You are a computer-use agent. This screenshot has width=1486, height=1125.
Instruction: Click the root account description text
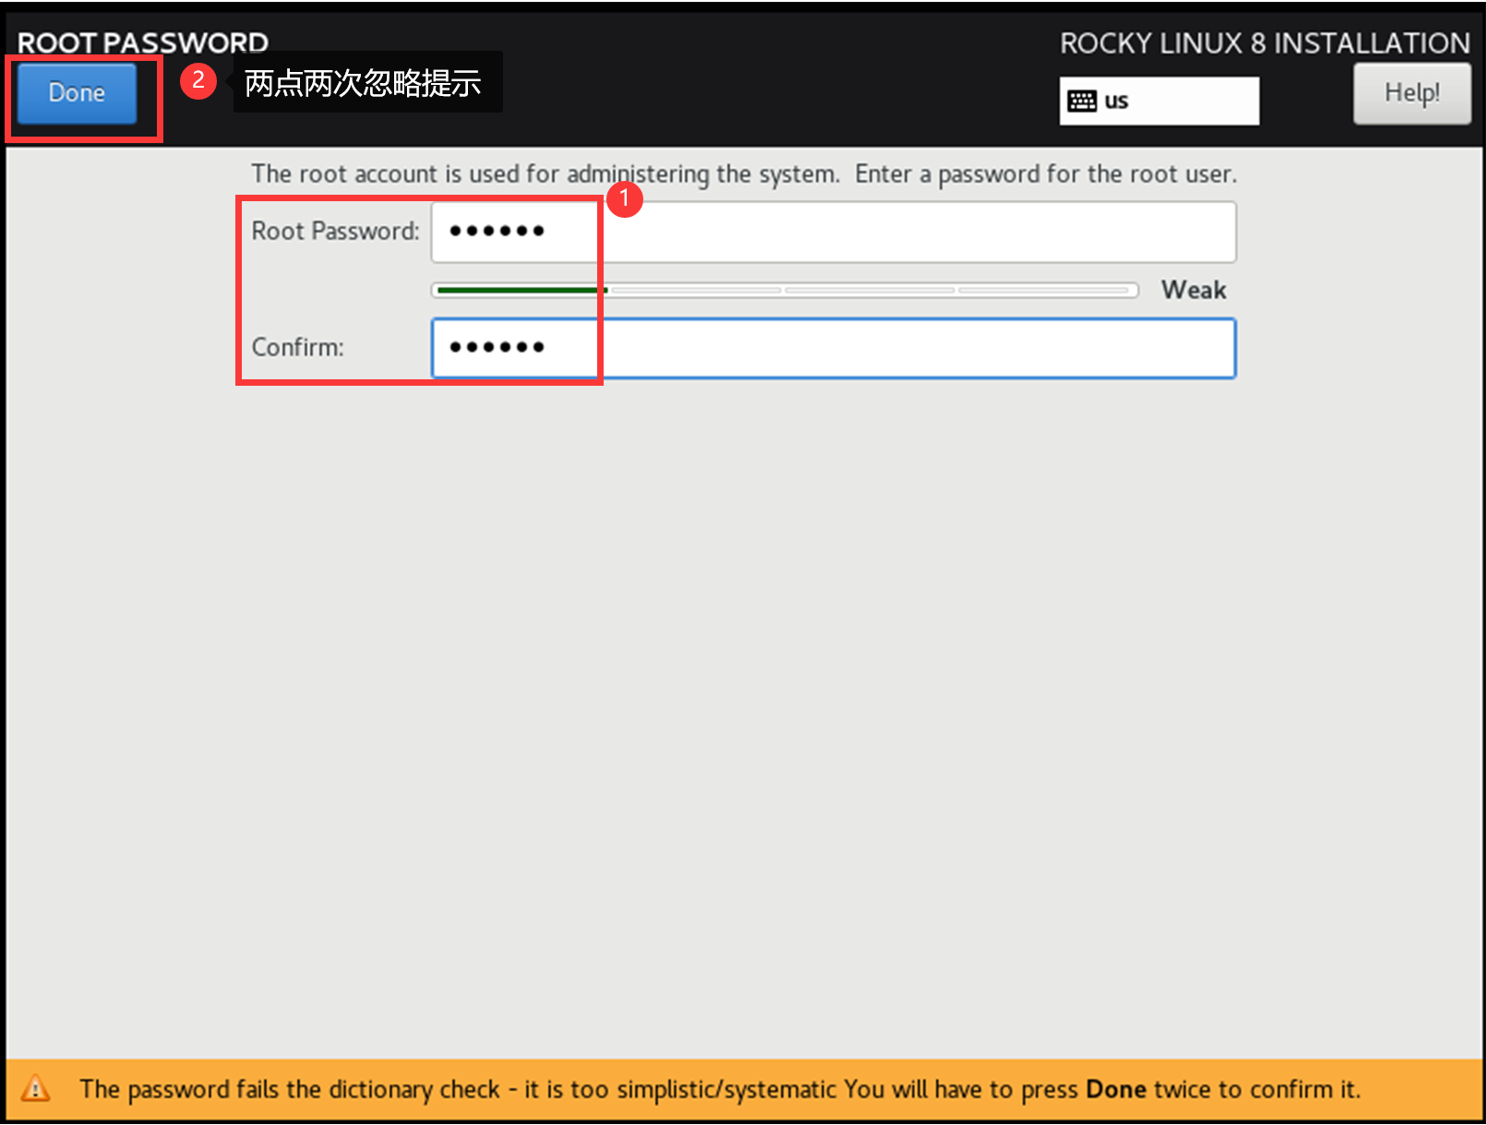pyautogui.click(x=744, y=174)
